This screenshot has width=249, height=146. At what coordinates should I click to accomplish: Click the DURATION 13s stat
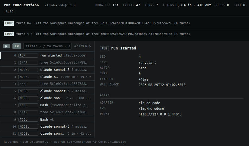107,5
